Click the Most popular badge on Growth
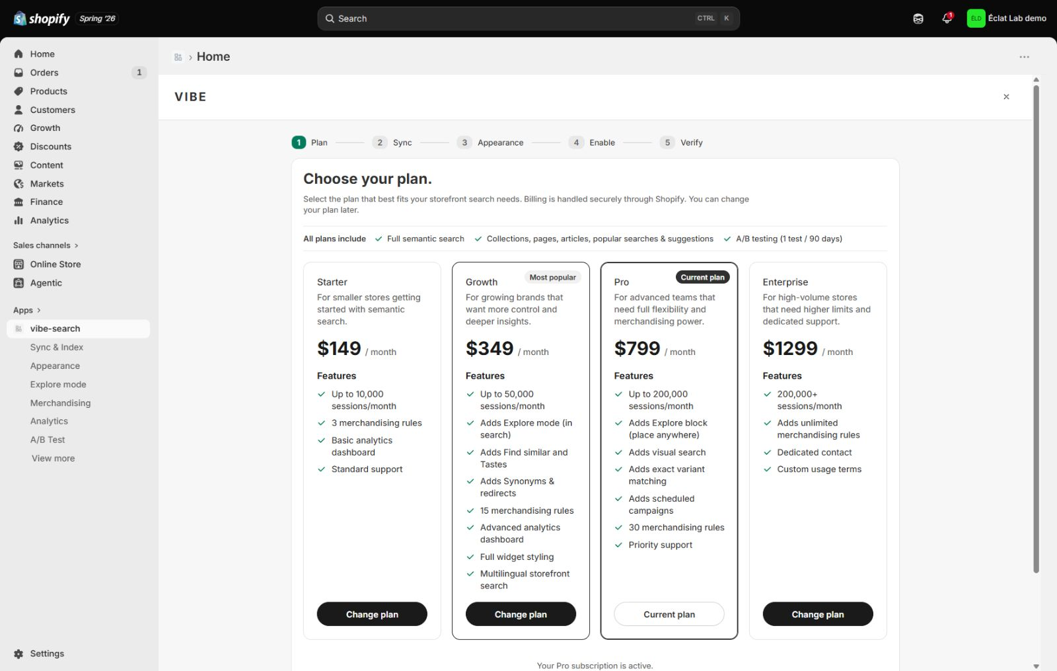This screenshot has width=1057, height=671. (552, 278)
